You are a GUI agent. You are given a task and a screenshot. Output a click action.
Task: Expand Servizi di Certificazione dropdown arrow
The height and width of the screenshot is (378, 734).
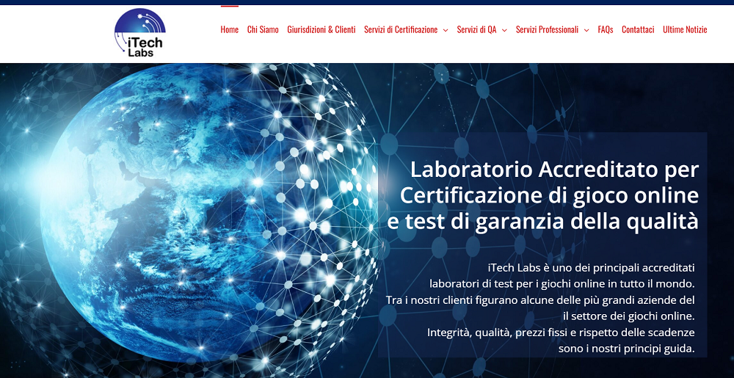(x=446, y=30)
